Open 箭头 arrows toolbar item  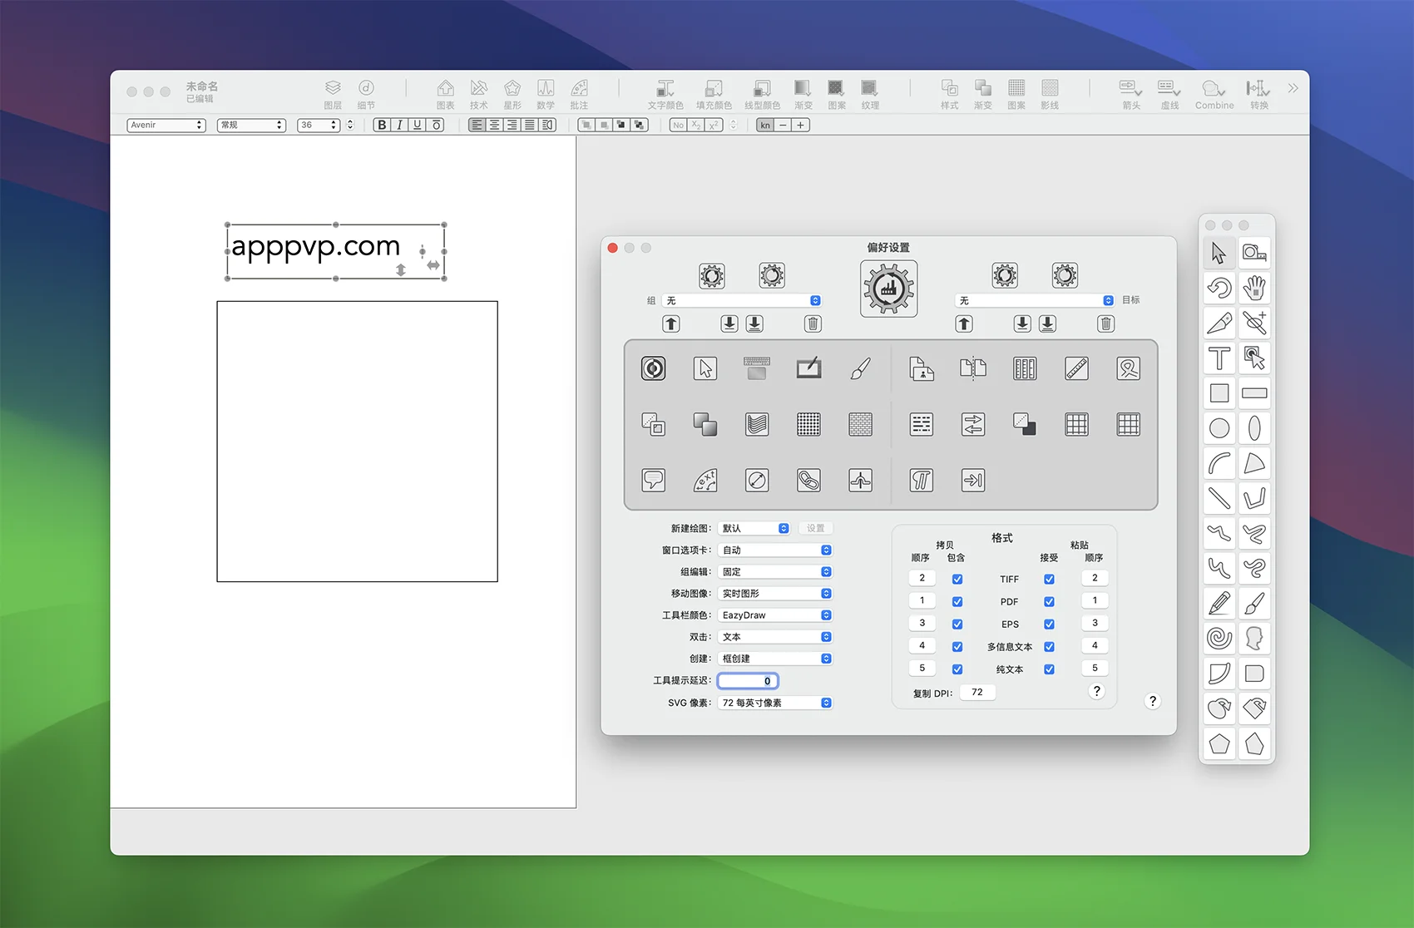1131,95
